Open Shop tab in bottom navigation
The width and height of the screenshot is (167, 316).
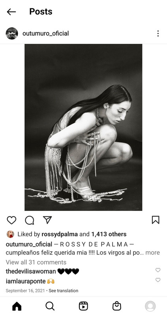[117, 306]
